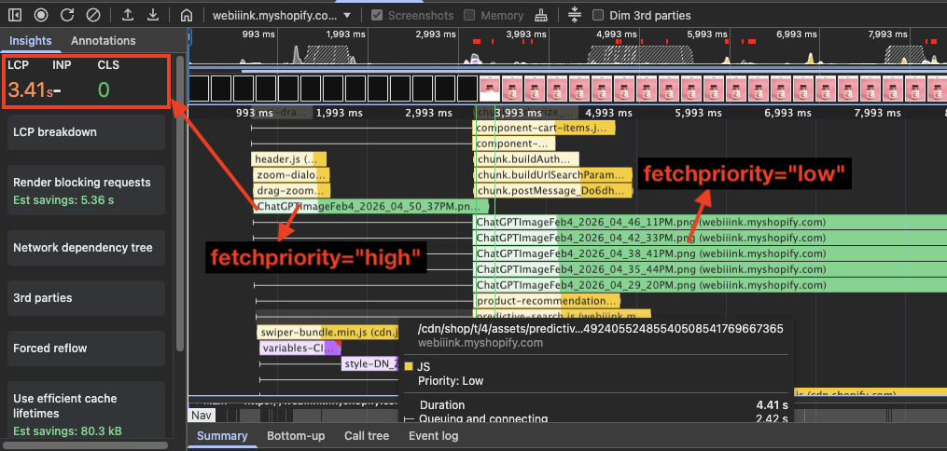Toggle the insights sidebar panel icon
Viewport: 947px width, 451px height.
tap(16, 16)
